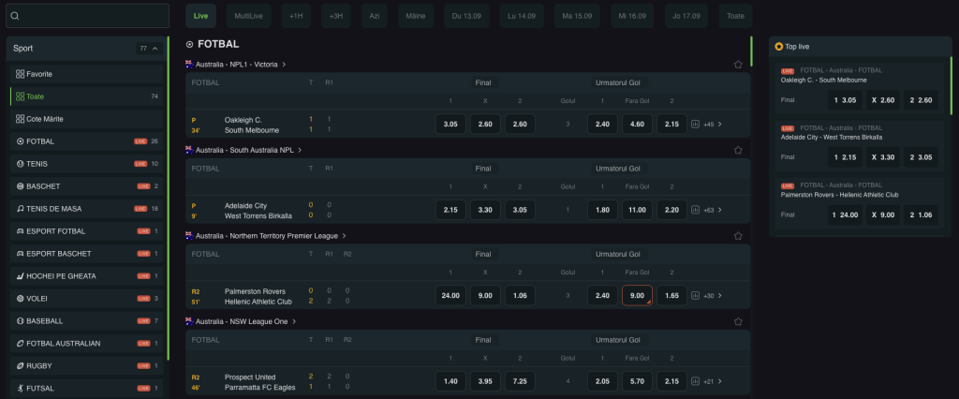The image size is (959, 399).
Task: Open +63 more markets for Adelaide City
Action: 713,210
